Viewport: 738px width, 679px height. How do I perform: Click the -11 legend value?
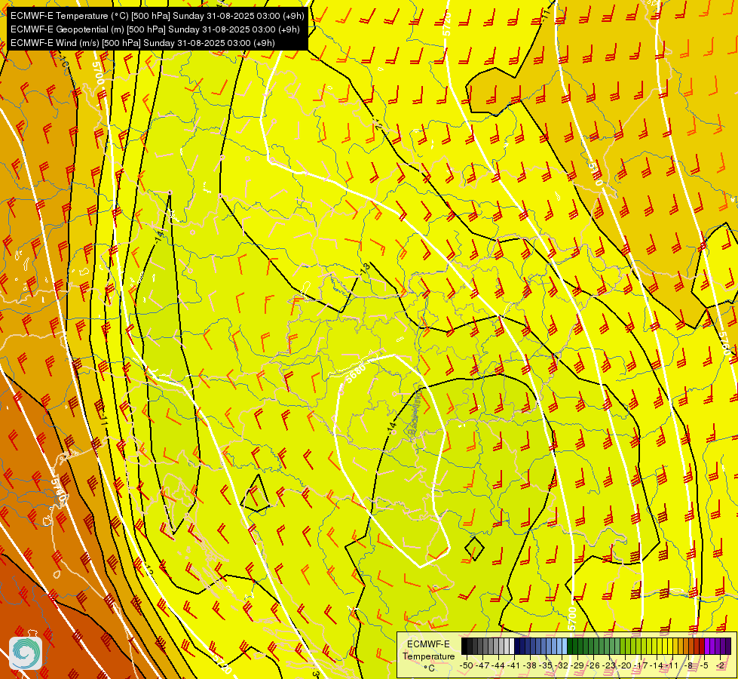[672, 666]
